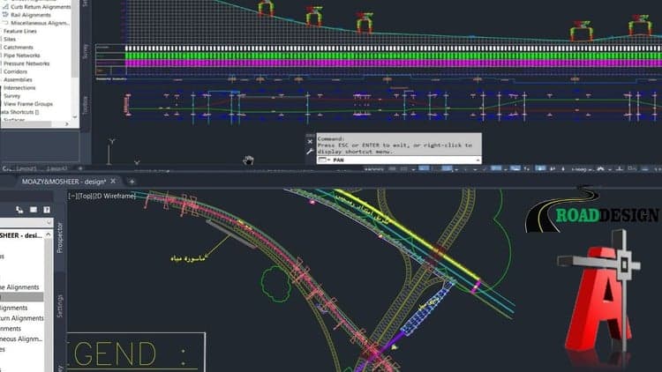Image resolution: width=662 pixels, height=372 pixels.
Task: Select Rail Alignments in upper tree
Action: tap(30, 15)
